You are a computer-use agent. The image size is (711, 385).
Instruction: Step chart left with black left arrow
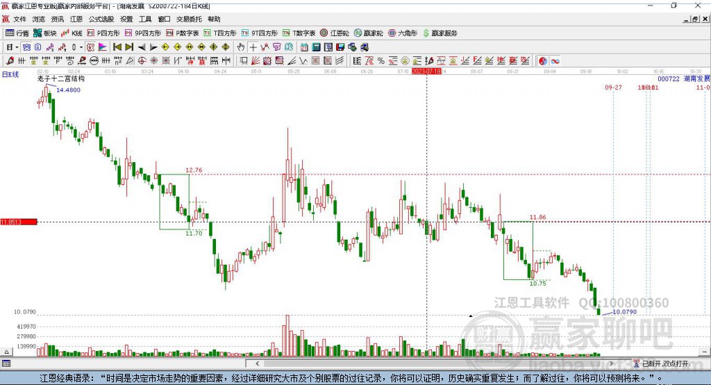[142, 47]
